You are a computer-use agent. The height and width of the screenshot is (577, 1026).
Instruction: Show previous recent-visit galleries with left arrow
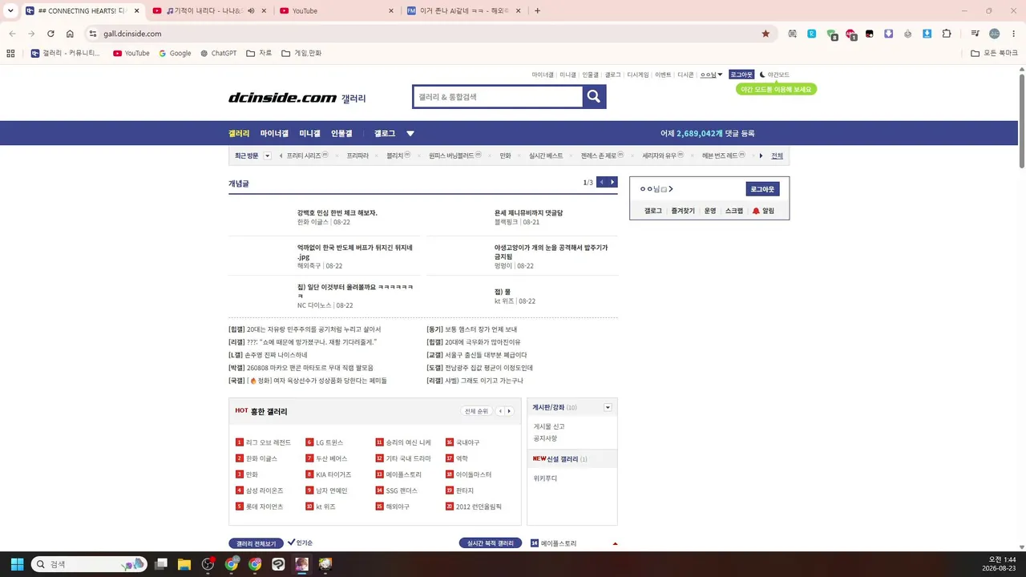click(281, 155)
